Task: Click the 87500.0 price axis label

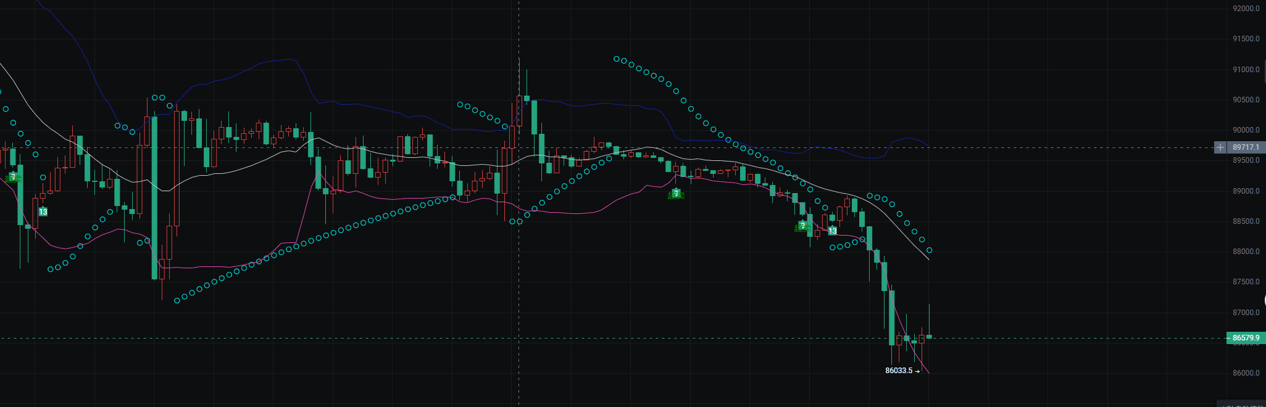Action: [1246, 282]
